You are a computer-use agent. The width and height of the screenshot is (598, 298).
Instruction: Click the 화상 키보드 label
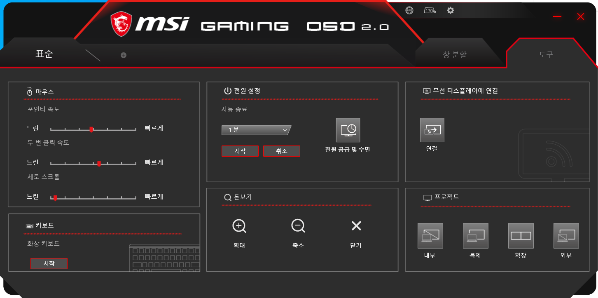click(x=43, y=244)
